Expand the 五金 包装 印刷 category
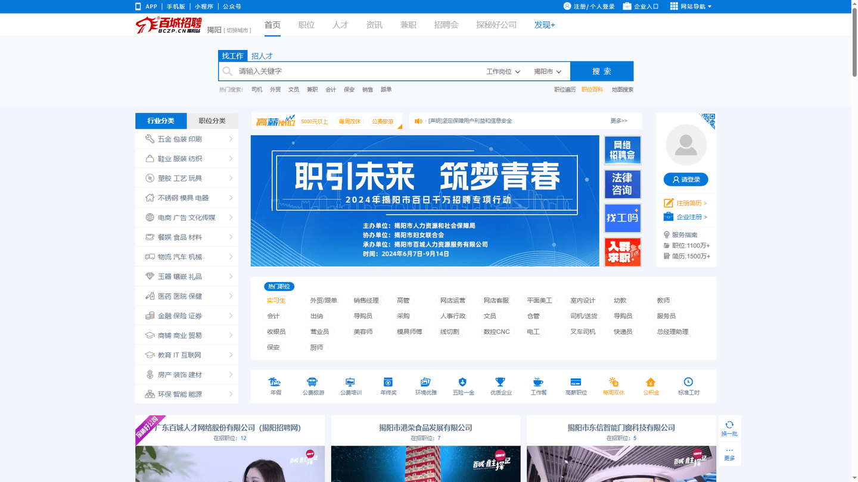The image size is (858, 482). pyautogui.click(x=186, y=139)
